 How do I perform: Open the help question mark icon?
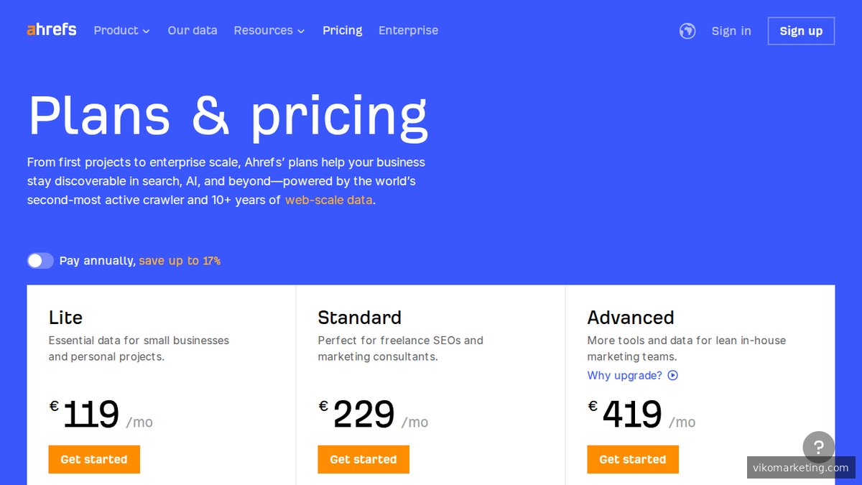click(x=818, y=448)
